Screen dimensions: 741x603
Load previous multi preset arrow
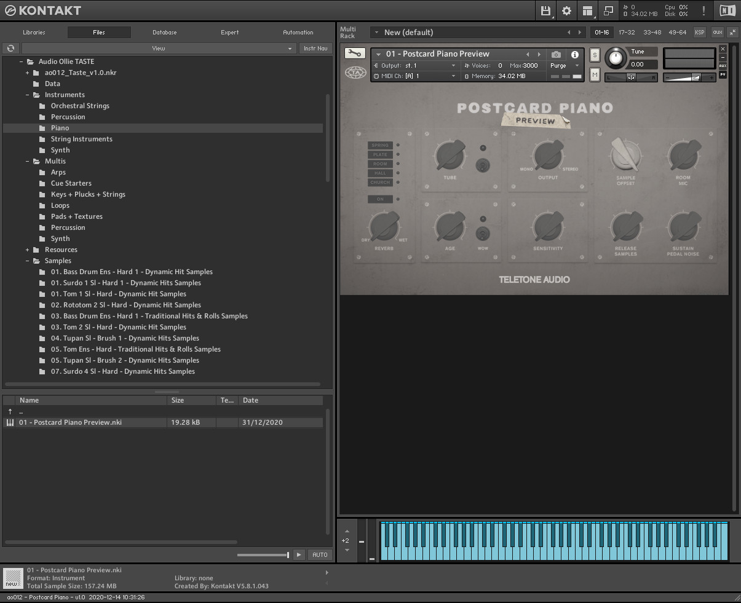point(568,32)
